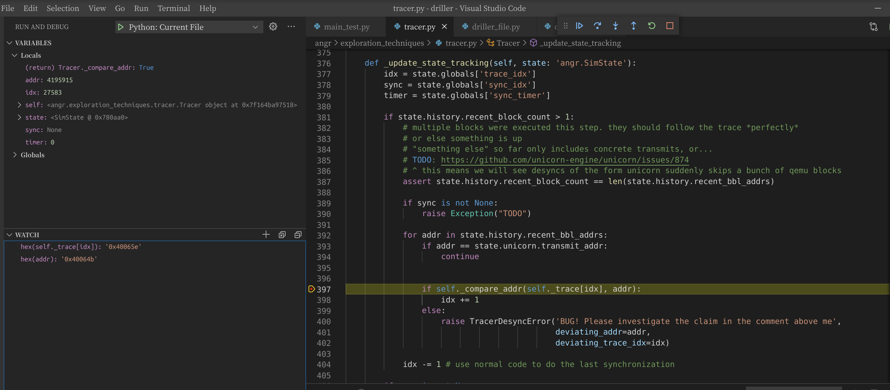Stop the debugger with the red square
This screenshot has height=390, width=890.
point(670,26)
